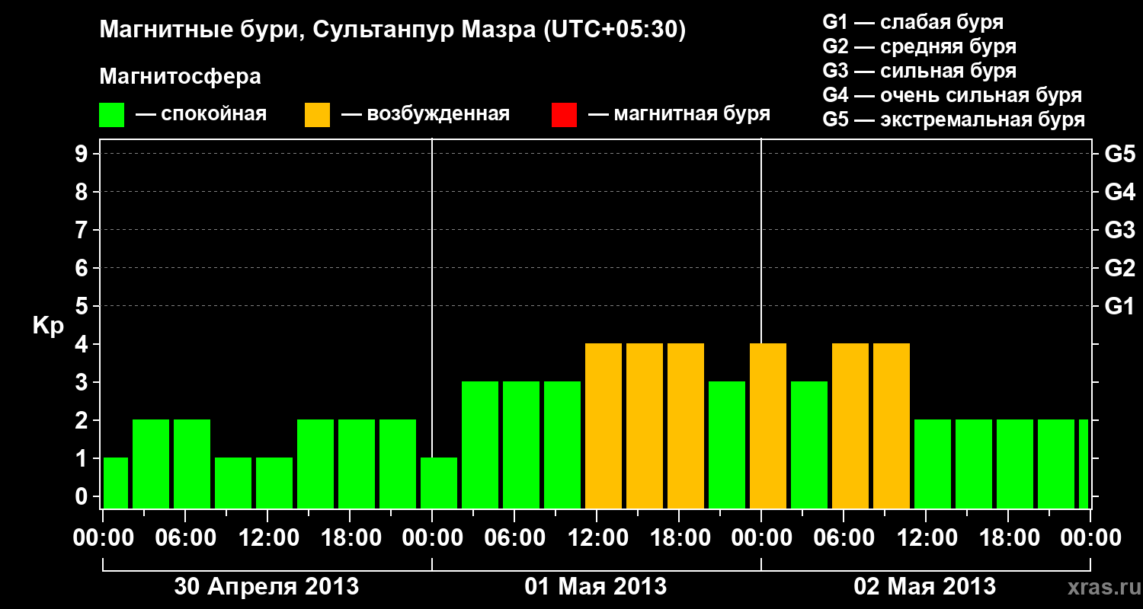Click the orange 'возбужденная' legend swatch

click(317, 115)
